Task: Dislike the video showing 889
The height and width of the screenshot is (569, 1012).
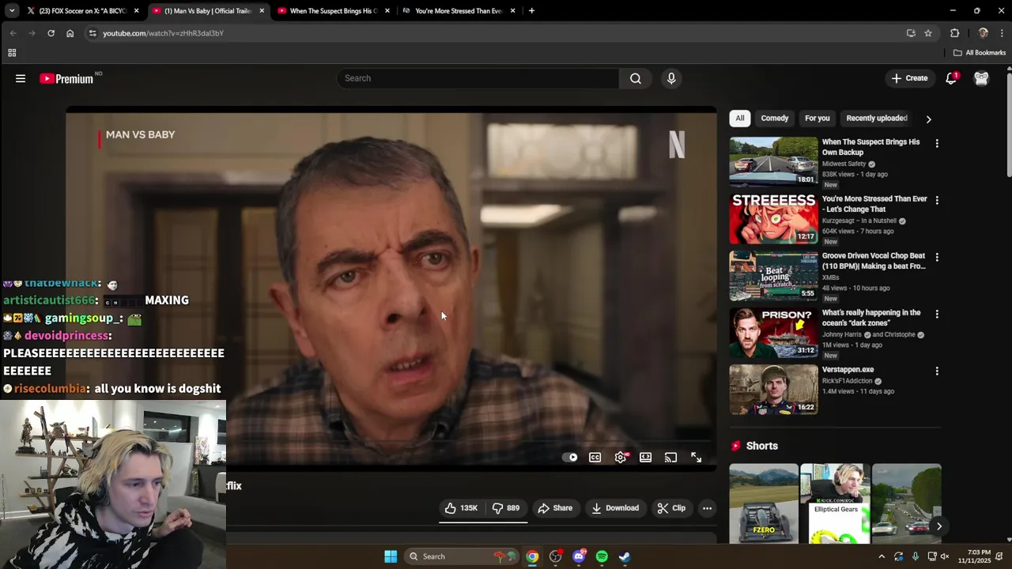Action: coord(506,508)
